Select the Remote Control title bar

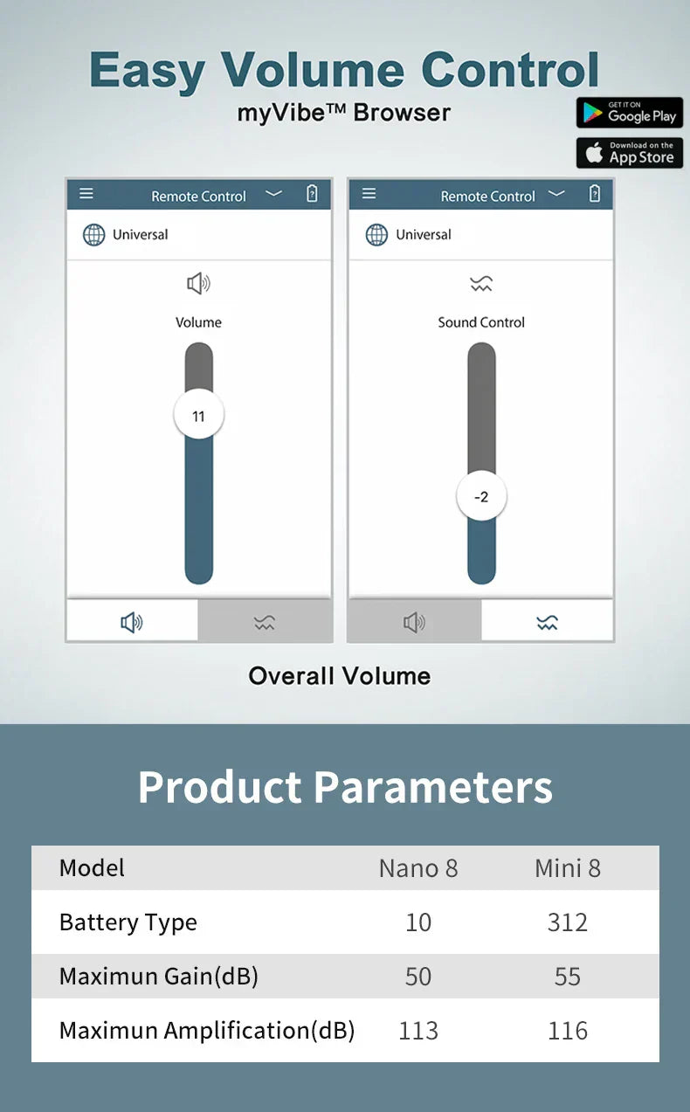point(198,196)
